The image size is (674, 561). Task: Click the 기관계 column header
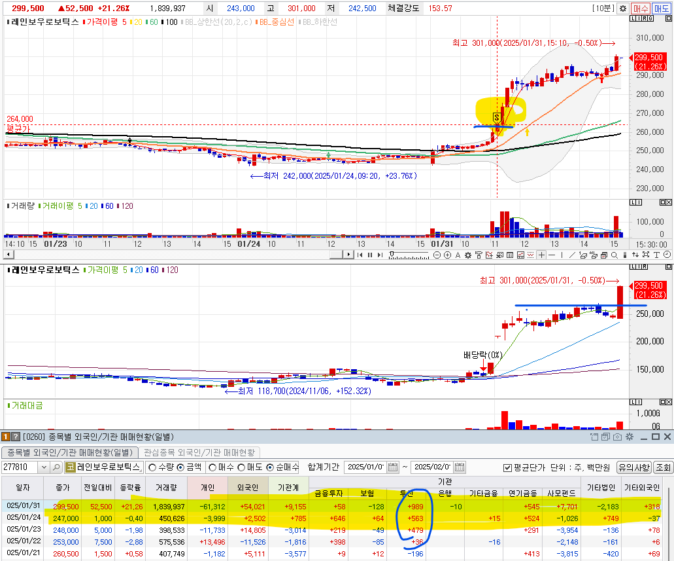tap(288, 488)
